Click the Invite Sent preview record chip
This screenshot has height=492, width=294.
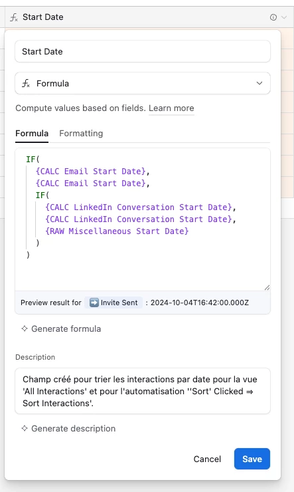[x=113, y=303]
